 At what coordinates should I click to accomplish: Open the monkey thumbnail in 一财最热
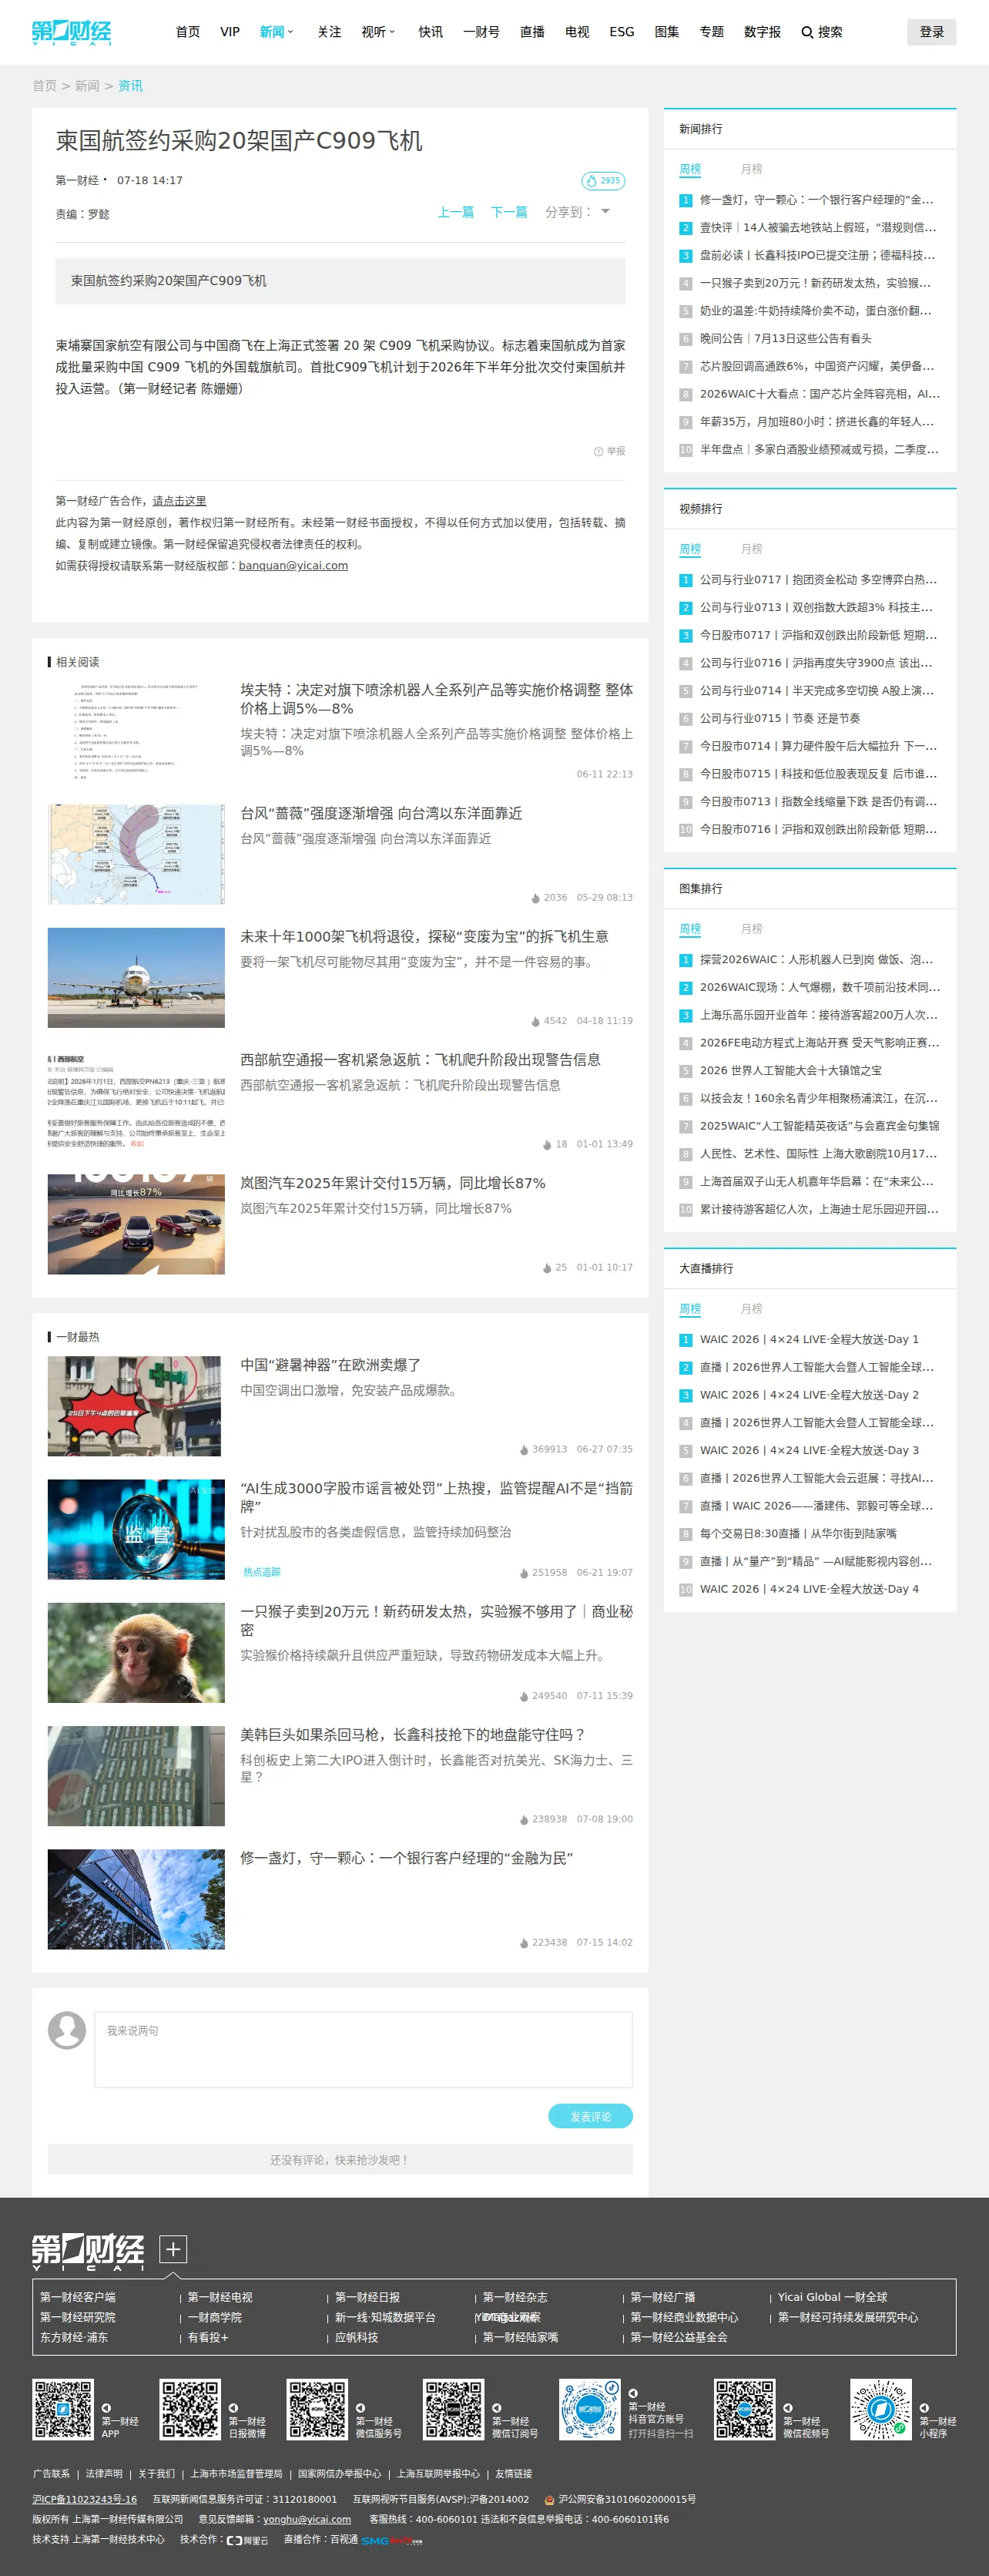click(x=136, y=1652)
